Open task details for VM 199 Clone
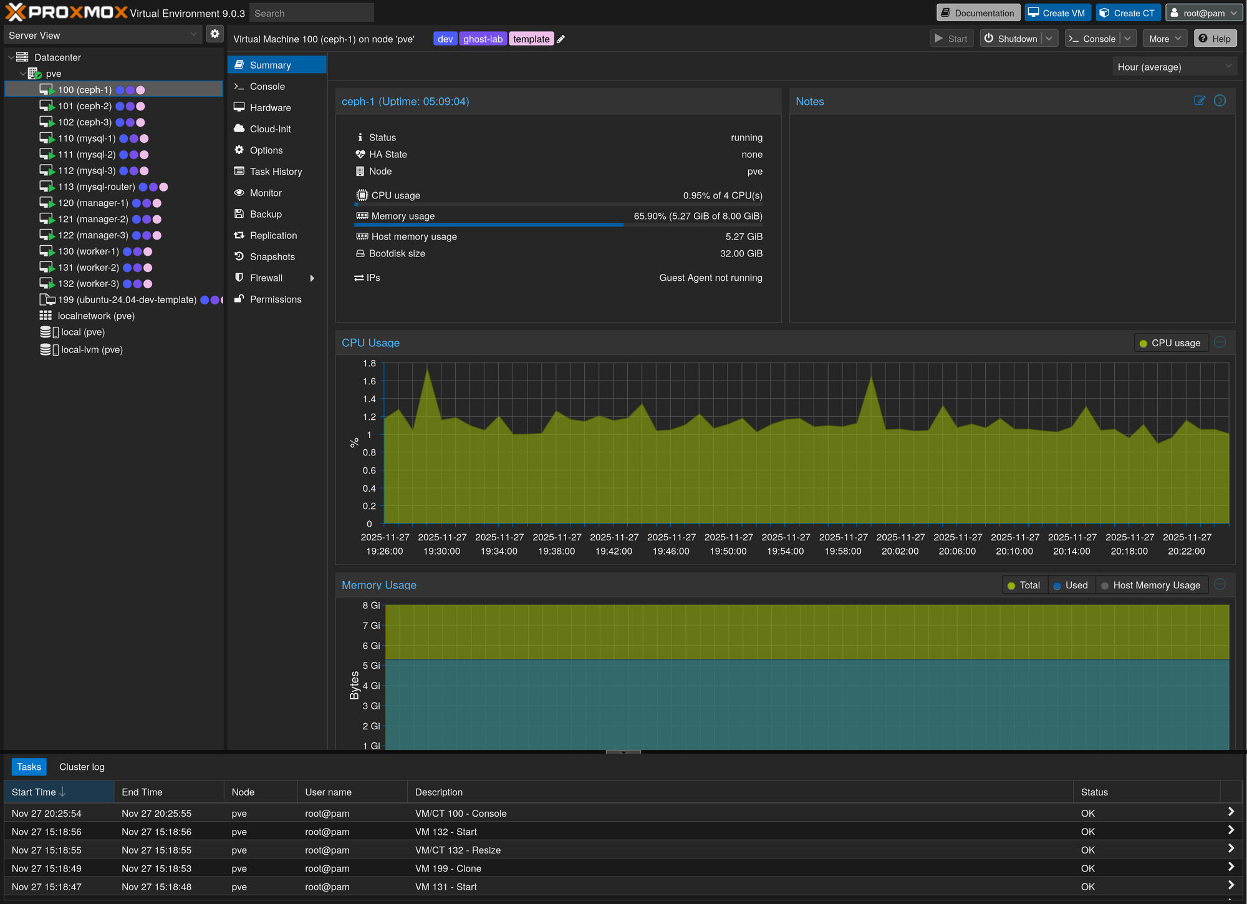 coord(1230,867)
